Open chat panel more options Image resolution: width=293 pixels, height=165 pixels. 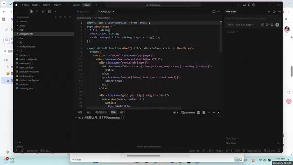click(x=279, y=11)
